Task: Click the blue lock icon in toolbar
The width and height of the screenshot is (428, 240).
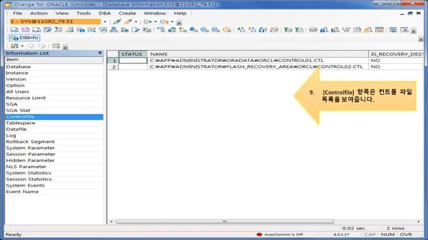Action: point(193,29)
